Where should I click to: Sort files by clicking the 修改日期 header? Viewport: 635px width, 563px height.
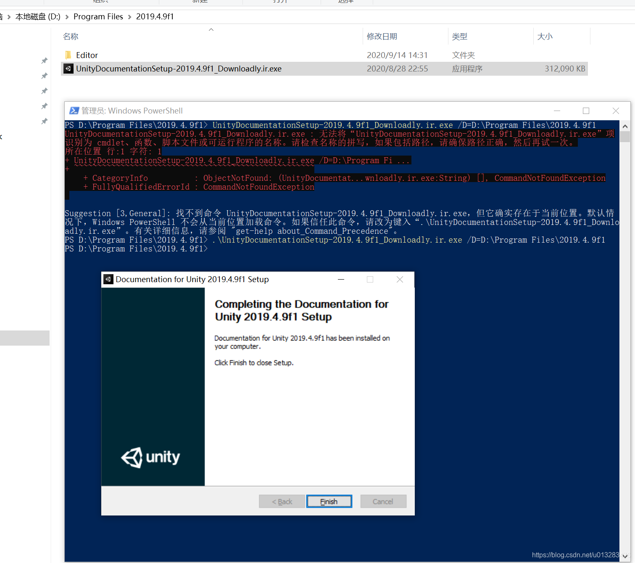pyautogui.click(x=381, y=36)
